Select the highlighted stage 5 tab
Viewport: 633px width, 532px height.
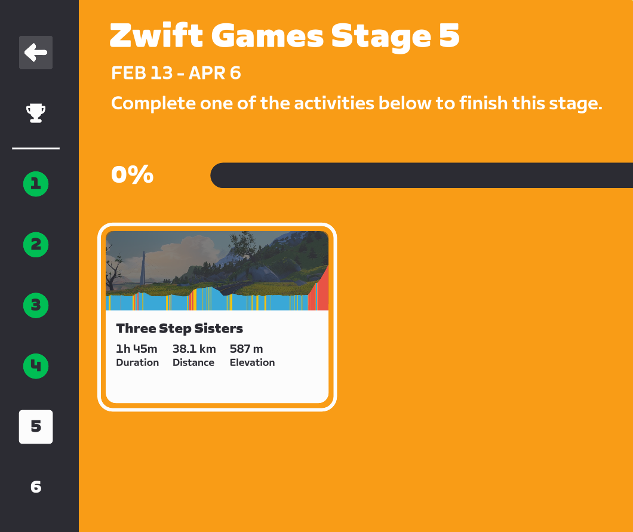pyautogui.click(x=36, y=426)
